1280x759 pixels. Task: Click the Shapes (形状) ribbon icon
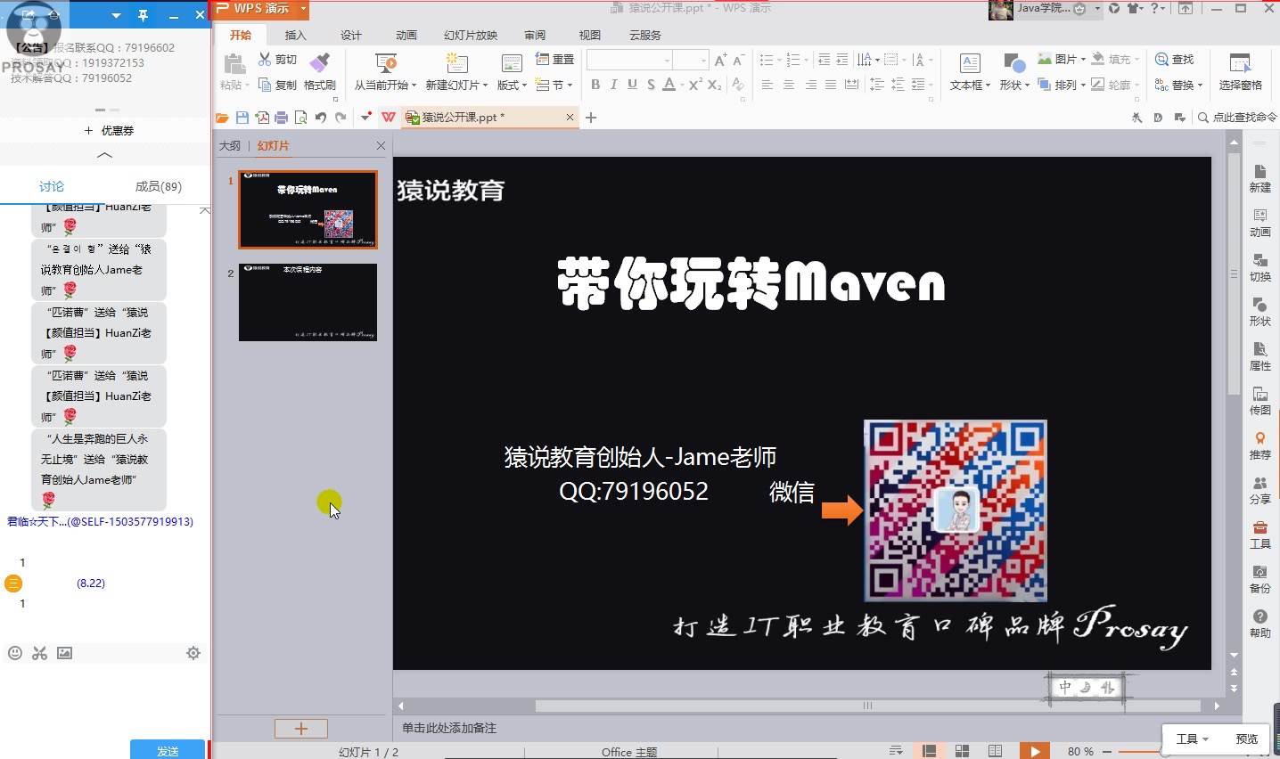(1014, 63)
